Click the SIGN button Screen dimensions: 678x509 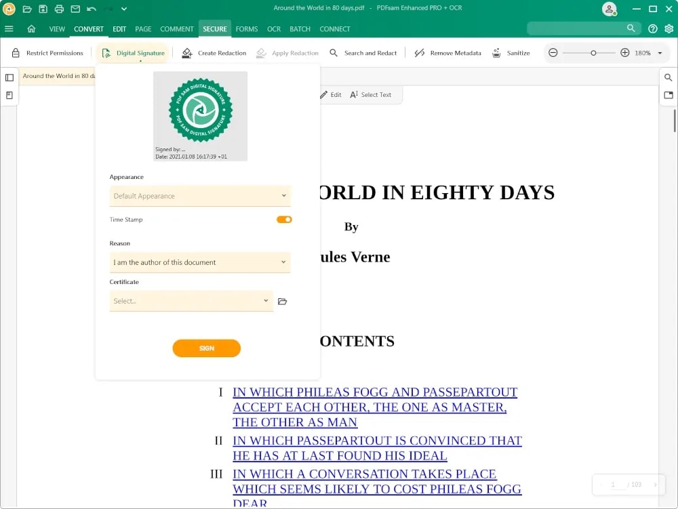click(206, 348)
